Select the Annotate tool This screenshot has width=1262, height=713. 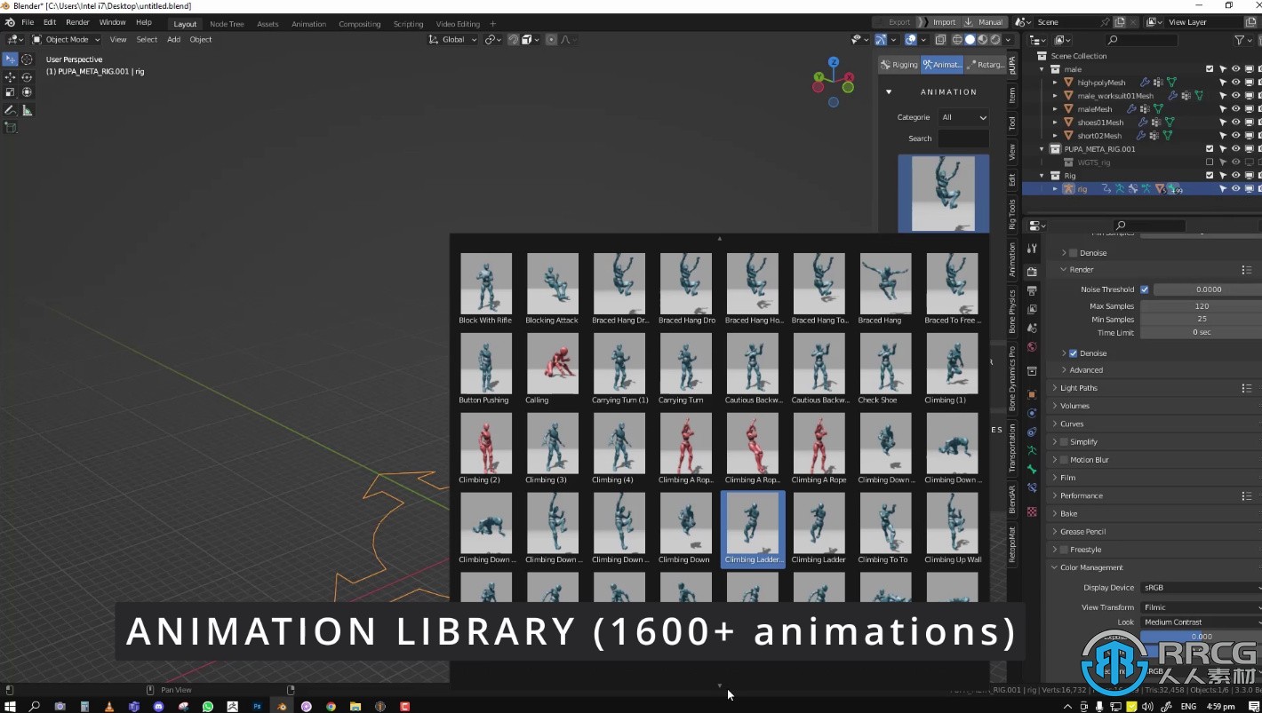pyautogui.click(x=10, y=110)
